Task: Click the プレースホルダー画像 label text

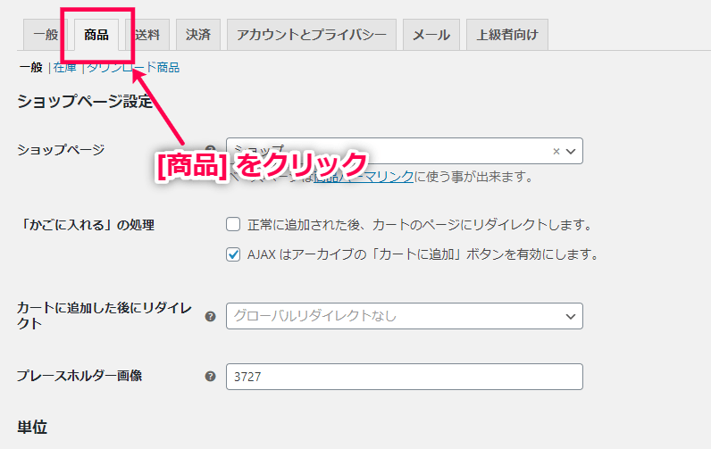Action: (x=79, y=376)
